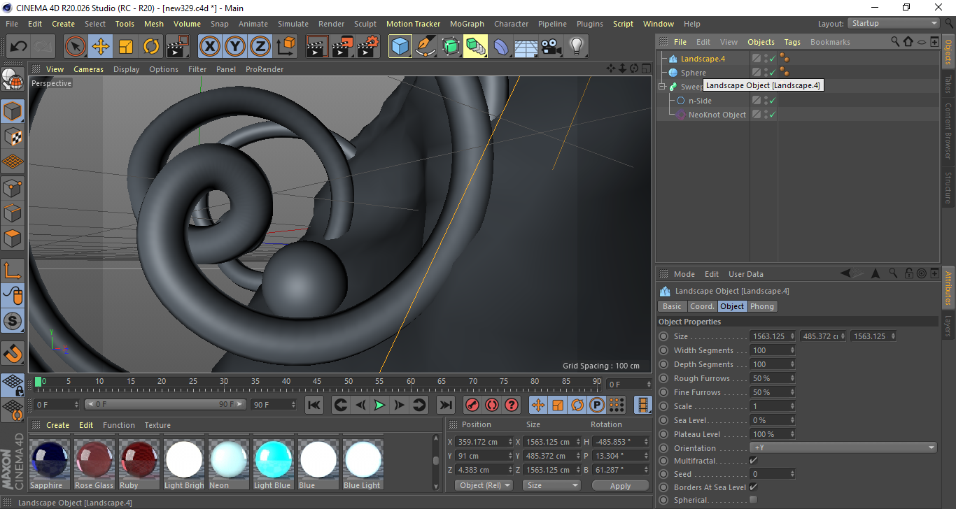
Task: Open the Object (Rel) coordinate dropdown
Action: click(x=484, y=485)
